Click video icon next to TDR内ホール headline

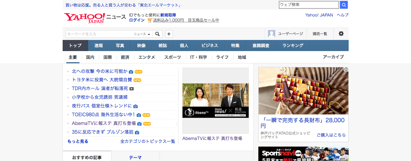coord(132,89)
